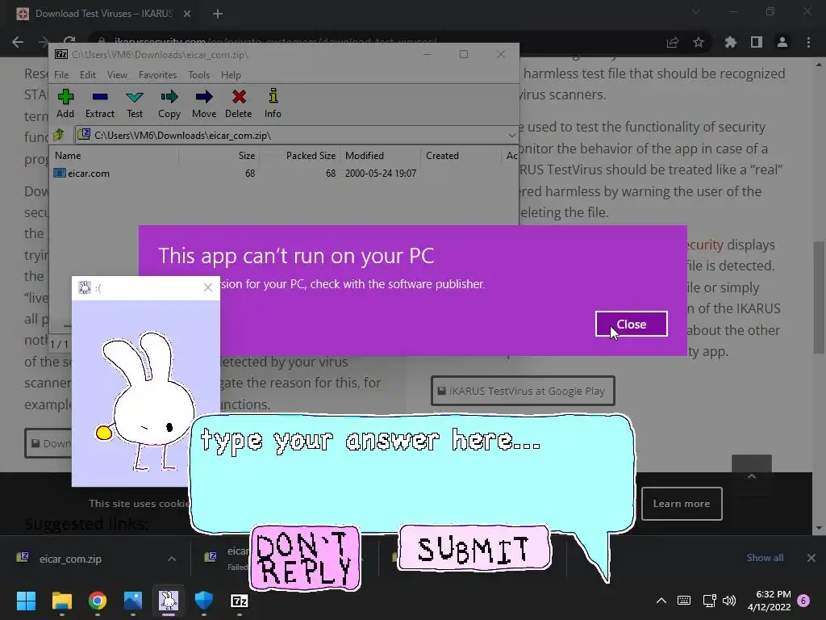Show hidden system tray icons
This screenshot has width=826, height=620.
pyautogui.click(x=661, y=601)
